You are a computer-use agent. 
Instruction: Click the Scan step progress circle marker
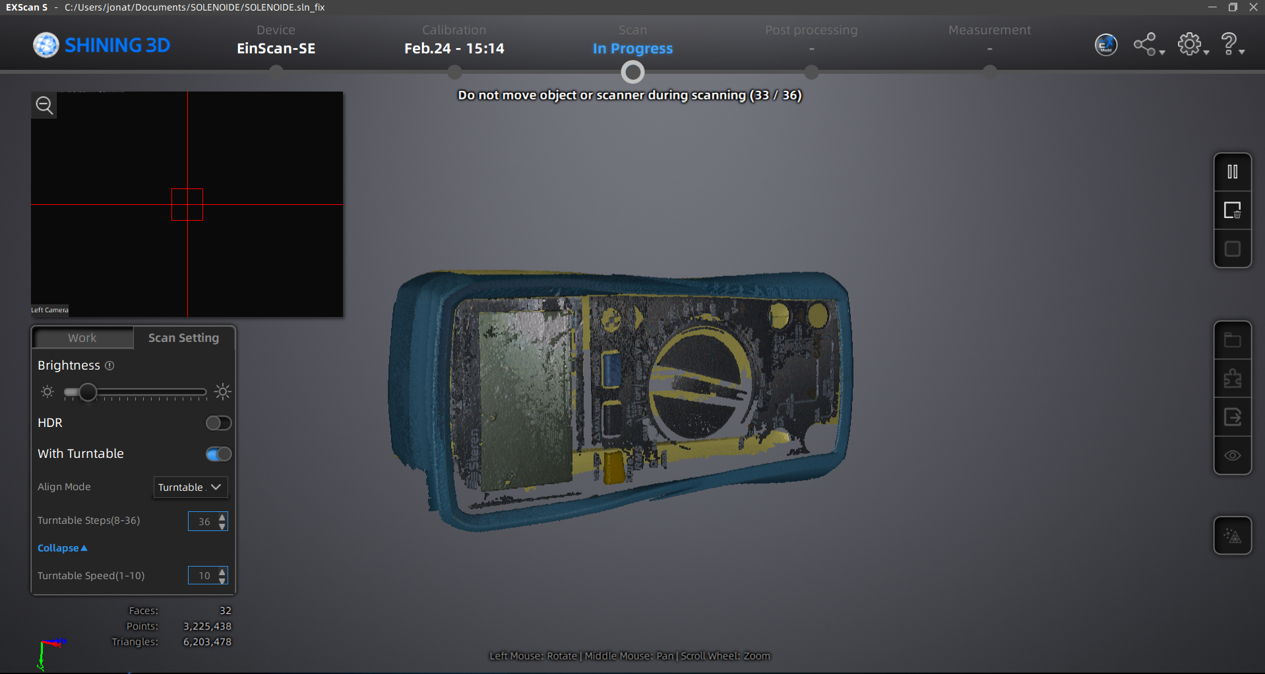click(632, 72)
